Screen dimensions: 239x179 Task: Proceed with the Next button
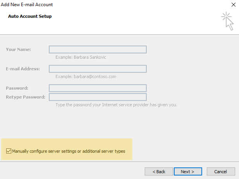coord(188,172)
